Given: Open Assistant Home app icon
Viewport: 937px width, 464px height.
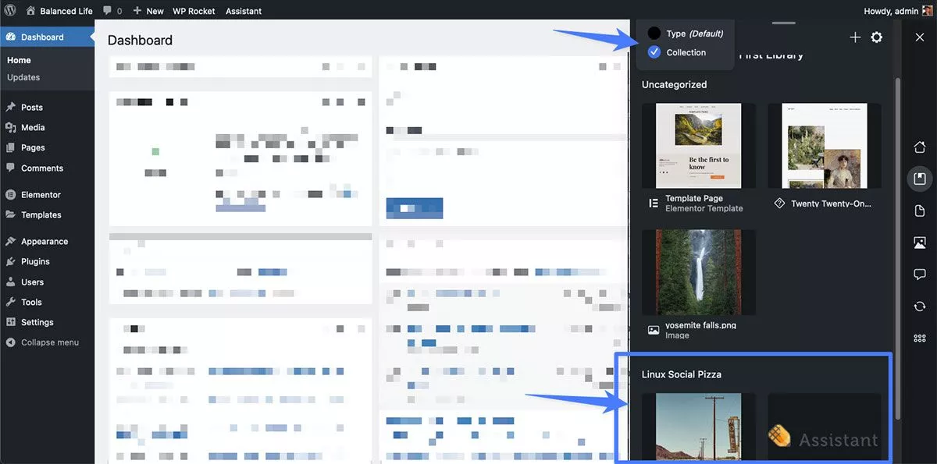Looking at the screenshot, I should point(920,147).
